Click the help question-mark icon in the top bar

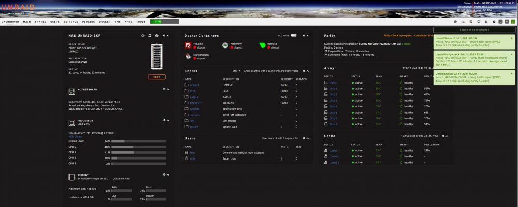tap(494, 22)
